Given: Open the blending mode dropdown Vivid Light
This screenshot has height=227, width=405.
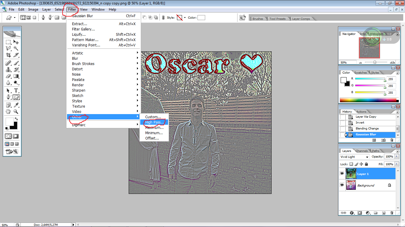Looking at the screenshot, I should (354, 157).
